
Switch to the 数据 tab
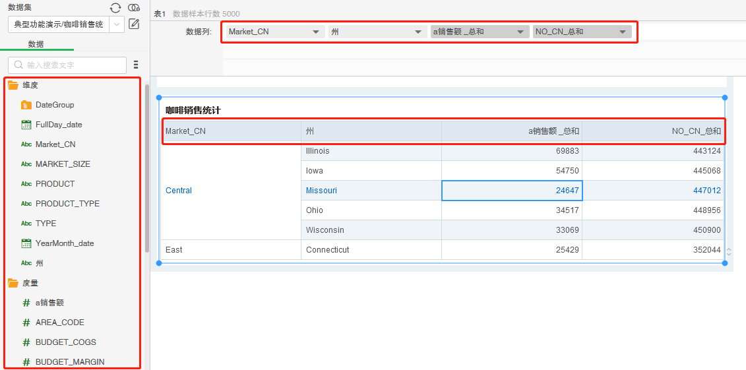(x=36, y=44)
